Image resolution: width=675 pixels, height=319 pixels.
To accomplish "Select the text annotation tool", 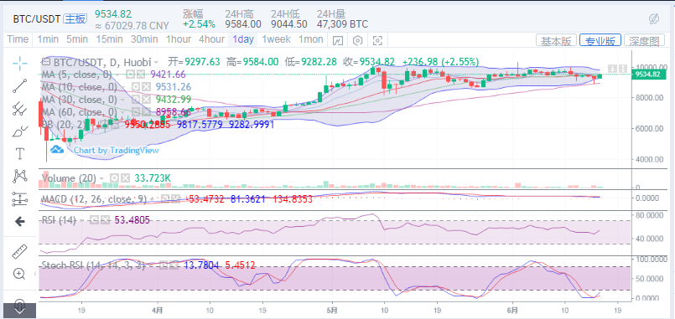I will click(x=19, y=153).
